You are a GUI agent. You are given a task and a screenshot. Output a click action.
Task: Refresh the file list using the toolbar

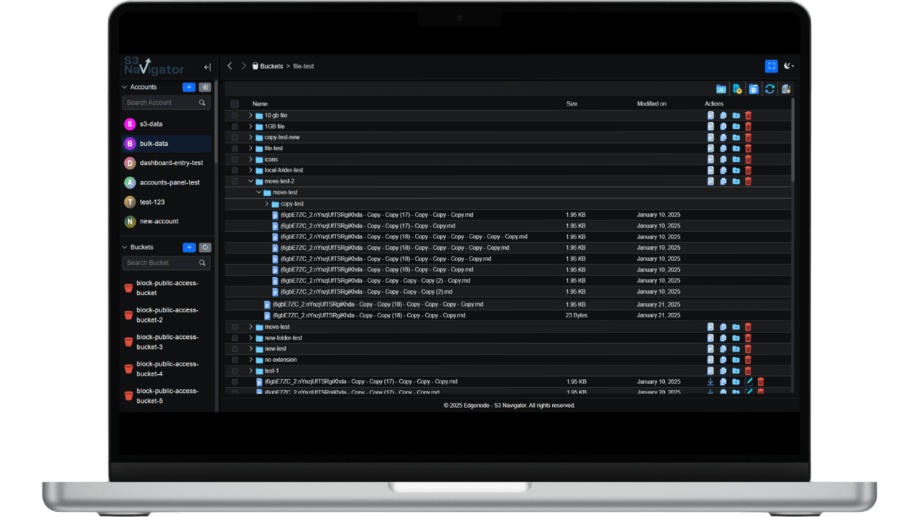[770, 89]
